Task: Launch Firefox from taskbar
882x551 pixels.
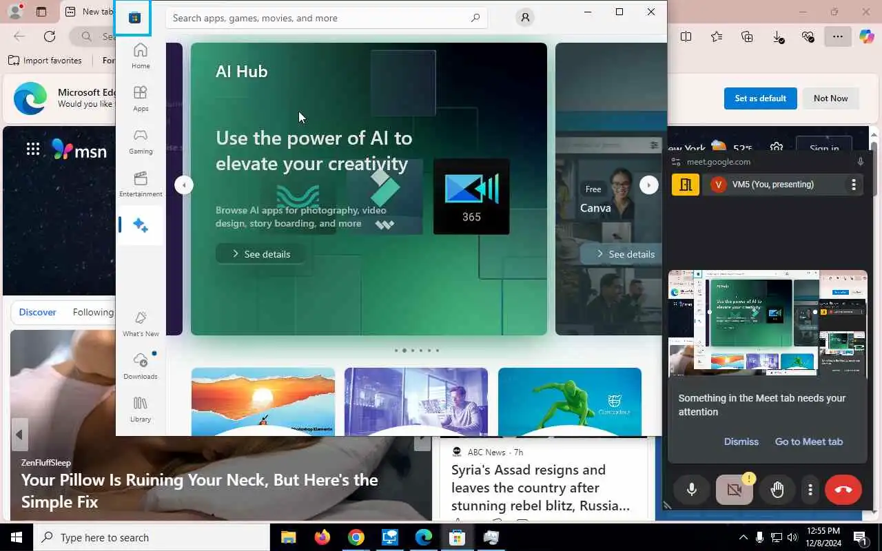Action: [x=322, y=537]
